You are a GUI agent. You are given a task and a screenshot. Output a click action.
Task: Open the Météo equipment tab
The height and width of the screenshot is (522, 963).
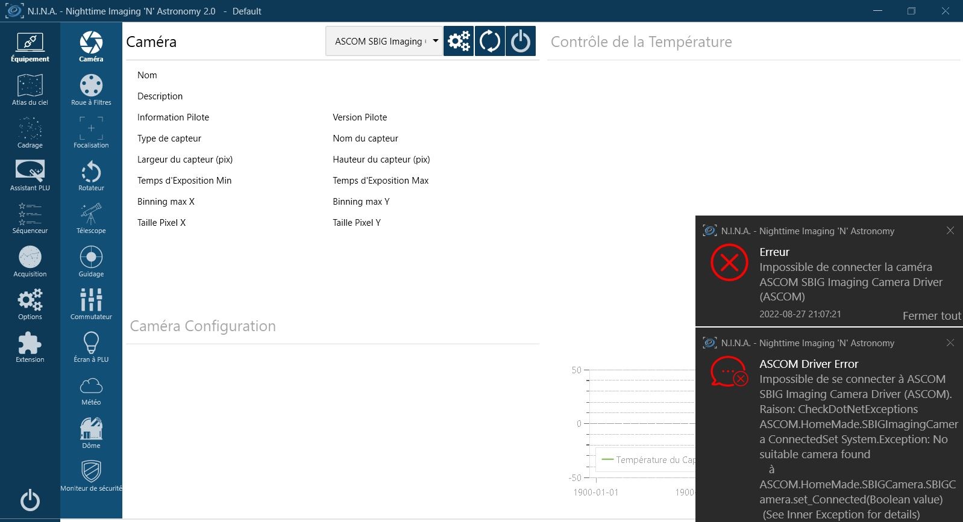(91, 390)
